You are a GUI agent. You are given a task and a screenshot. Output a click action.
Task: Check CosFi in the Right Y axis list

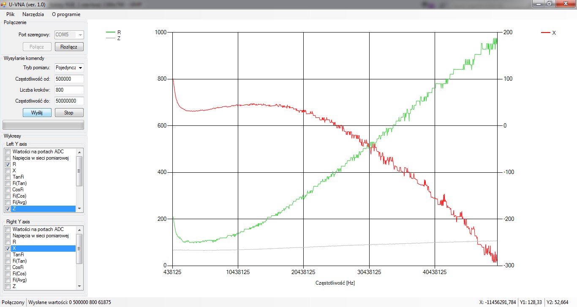coord(8,267)
